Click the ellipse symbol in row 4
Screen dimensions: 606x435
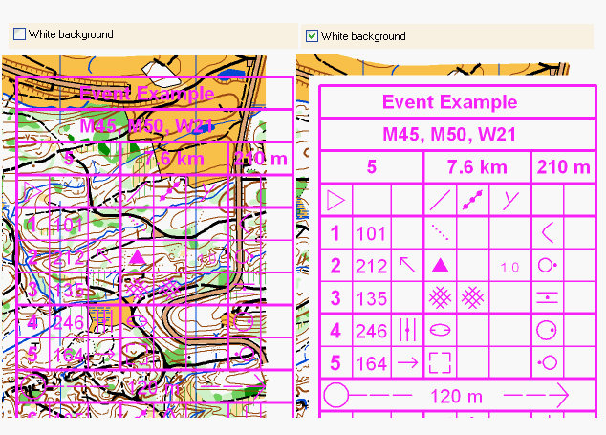coord(440,330)
